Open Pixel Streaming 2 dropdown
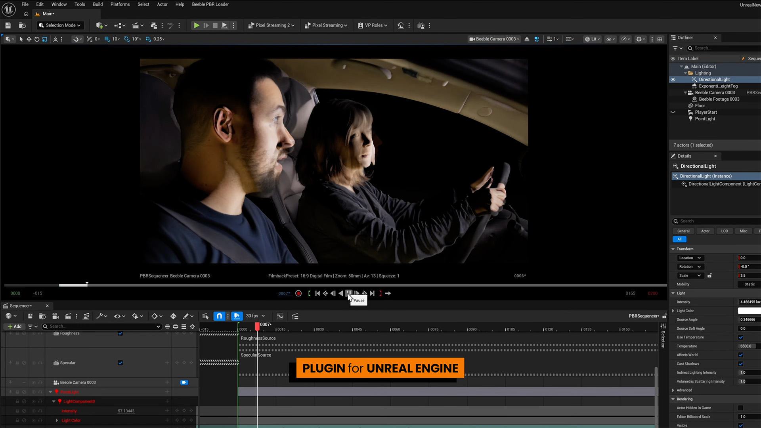Screen dimensions: 761x428 (x=272, y=25)
